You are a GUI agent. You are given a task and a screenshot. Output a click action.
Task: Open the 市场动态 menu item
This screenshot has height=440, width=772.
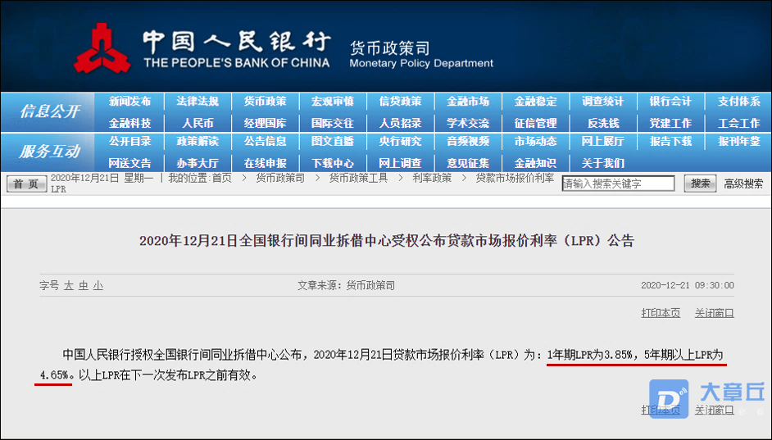coord(535,141)
